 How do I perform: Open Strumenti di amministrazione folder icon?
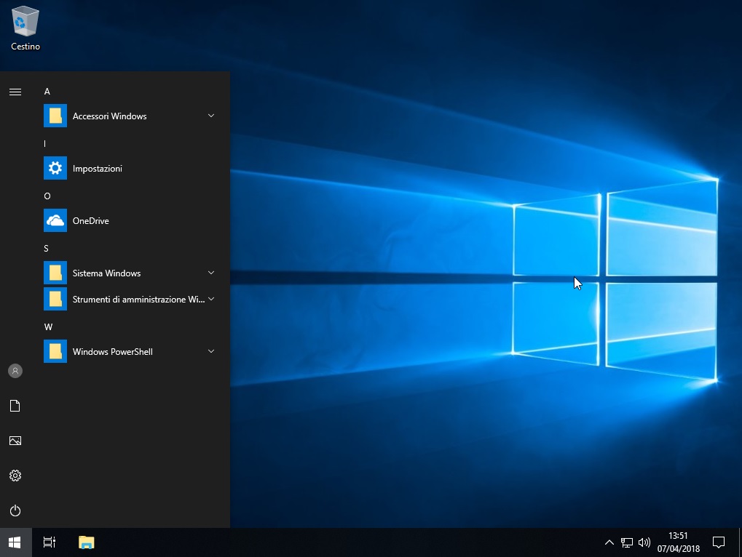(55, 299)
